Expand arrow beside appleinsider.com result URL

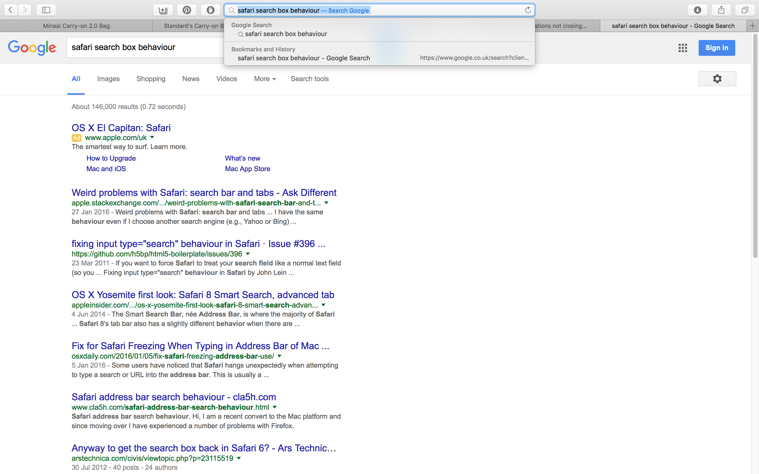click(x=323, y=305)
